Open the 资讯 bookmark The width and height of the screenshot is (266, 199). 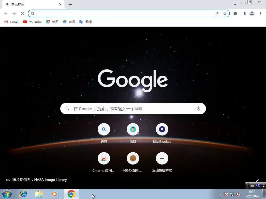click(69, 22)
